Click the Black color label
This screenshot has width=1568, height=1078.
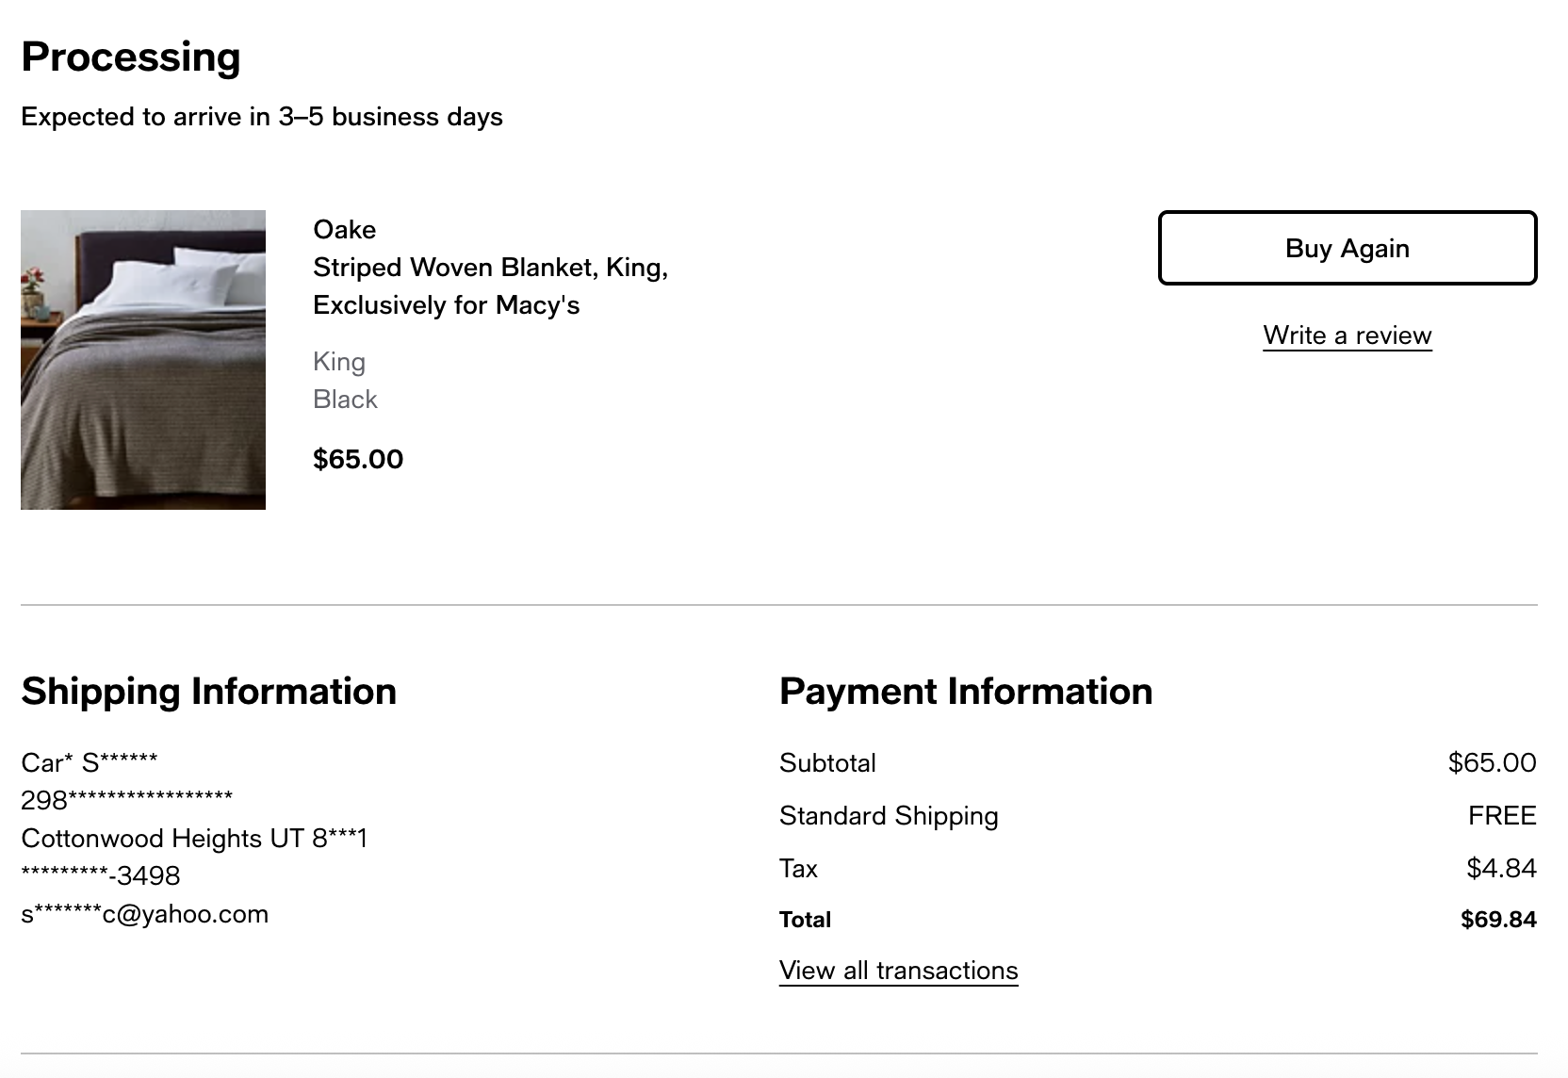click(x=345, y=400)
